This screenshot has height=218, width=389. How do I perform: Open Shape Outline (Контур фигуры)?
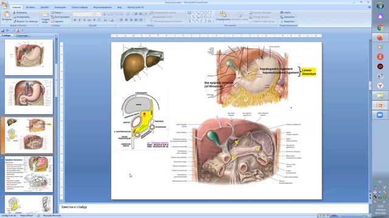point(260,17)
